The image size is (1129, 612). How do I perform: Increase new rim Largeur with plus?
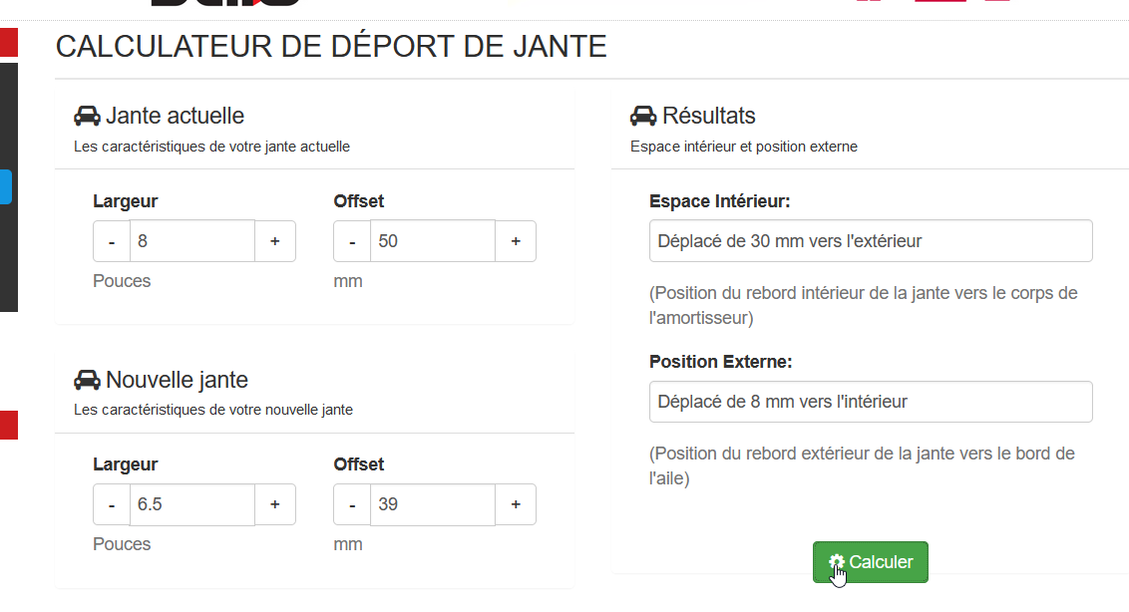click(275, 504)
